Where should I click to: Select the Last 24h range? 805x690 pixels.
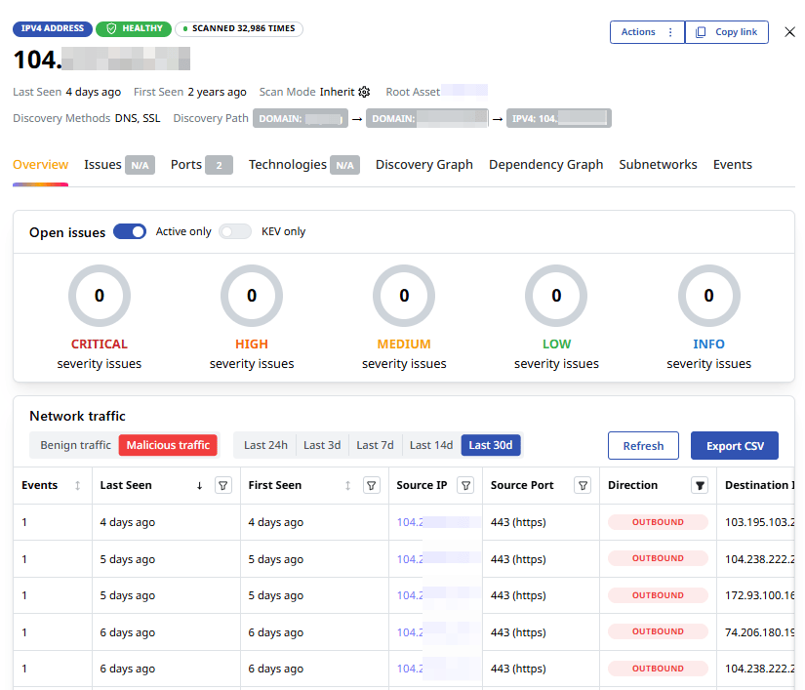(x=265, y=445)
